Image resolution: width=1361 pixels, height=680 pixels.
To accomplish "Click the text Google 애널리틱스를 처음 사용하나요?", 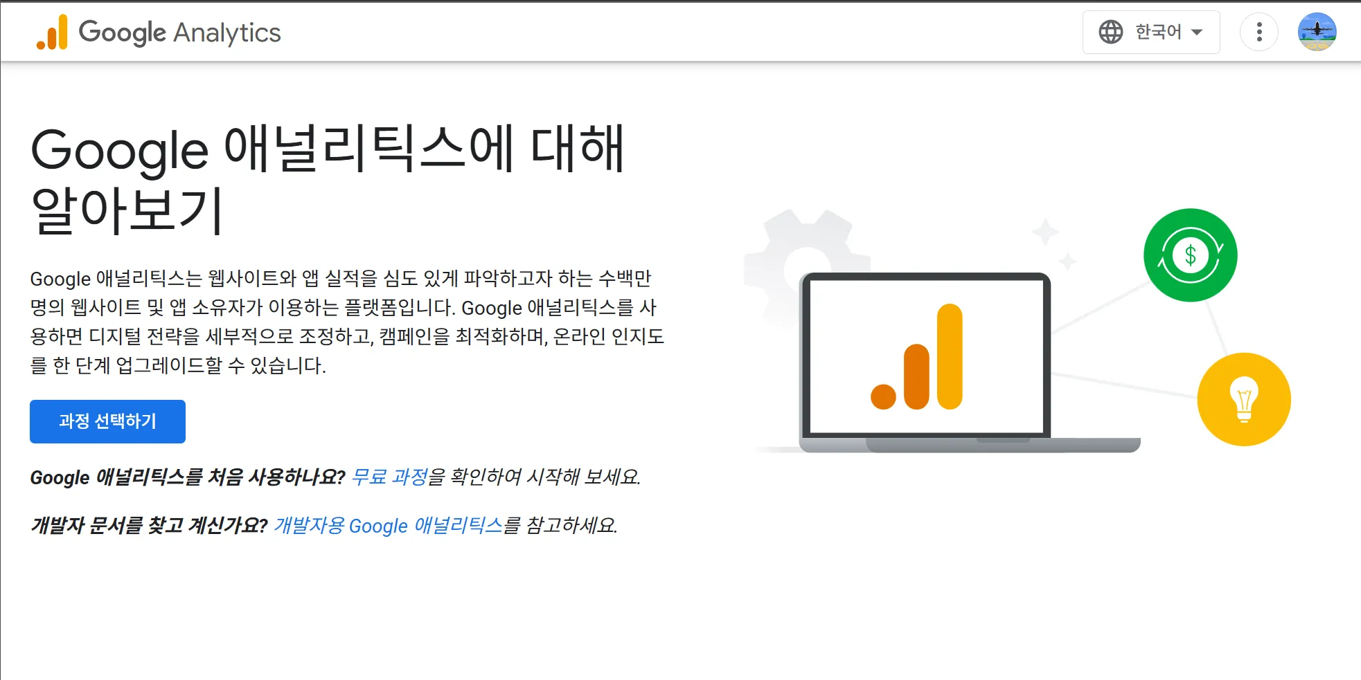I will point(188,477).
